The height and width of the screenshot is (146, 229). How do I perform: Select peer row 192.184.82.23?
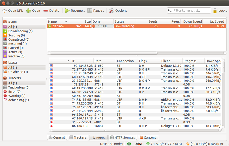pyautogui.click(x=135, y=66)
